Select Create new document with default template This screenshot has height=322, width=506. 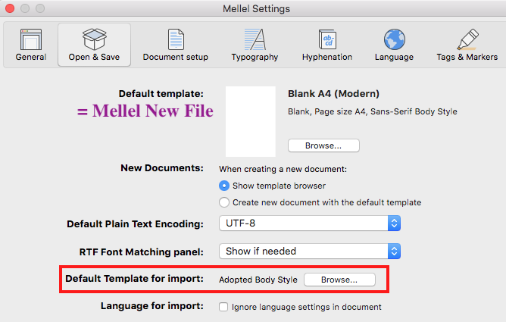pos(224,202)
